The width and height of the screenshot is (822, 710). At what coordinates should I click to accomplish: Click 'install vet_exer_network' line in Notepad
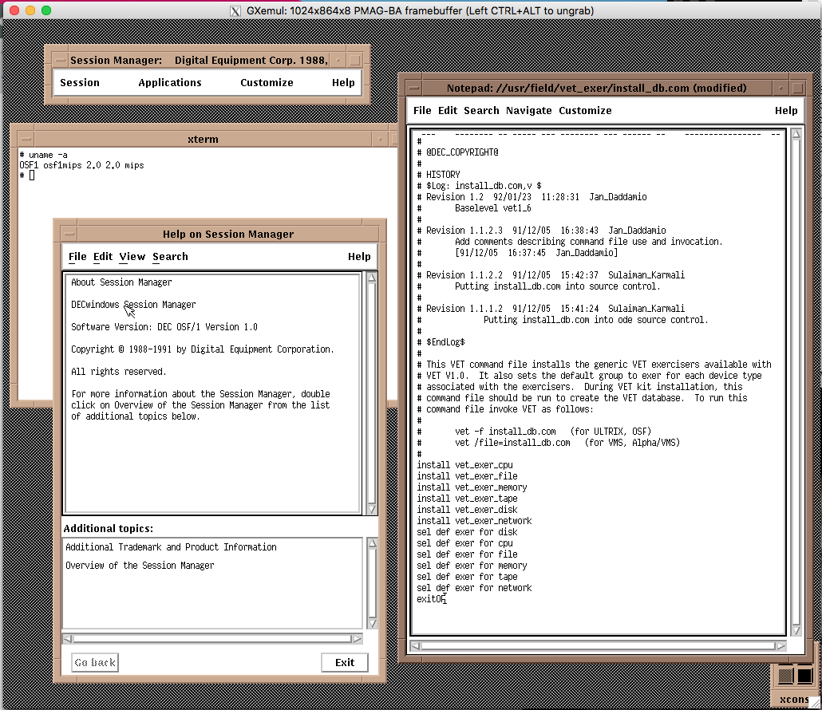pyautogui.click(x=474, y=521)
